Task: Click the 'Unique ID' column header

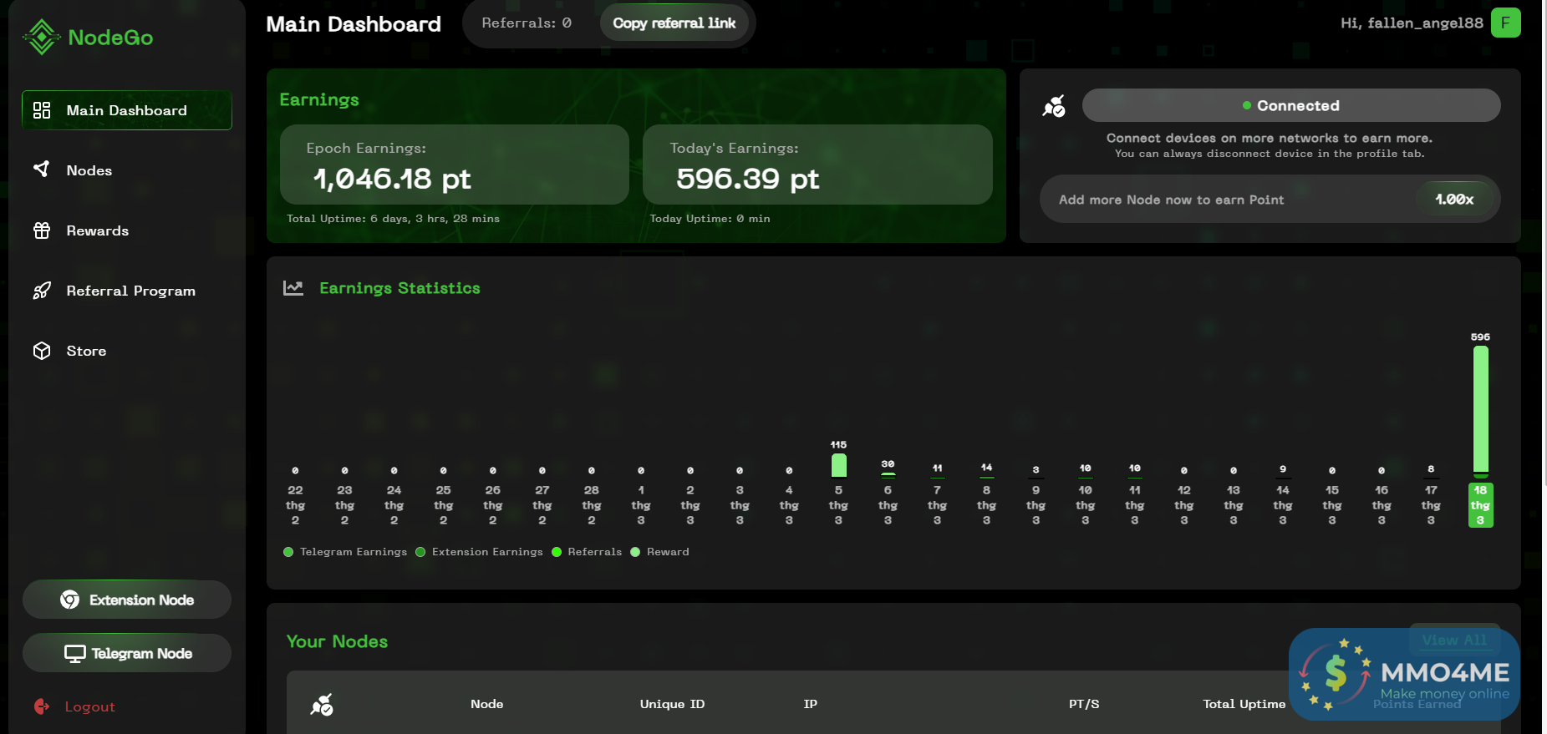Action: coord(672,704)
